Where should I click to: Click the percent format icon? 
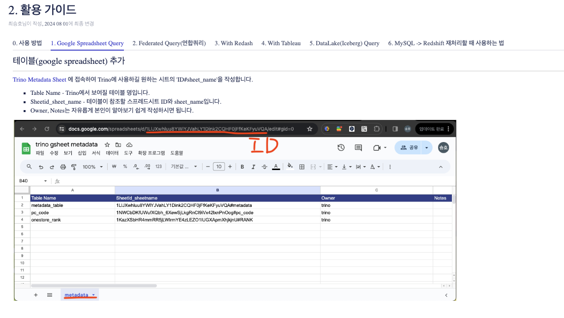(x=125, y=167)
